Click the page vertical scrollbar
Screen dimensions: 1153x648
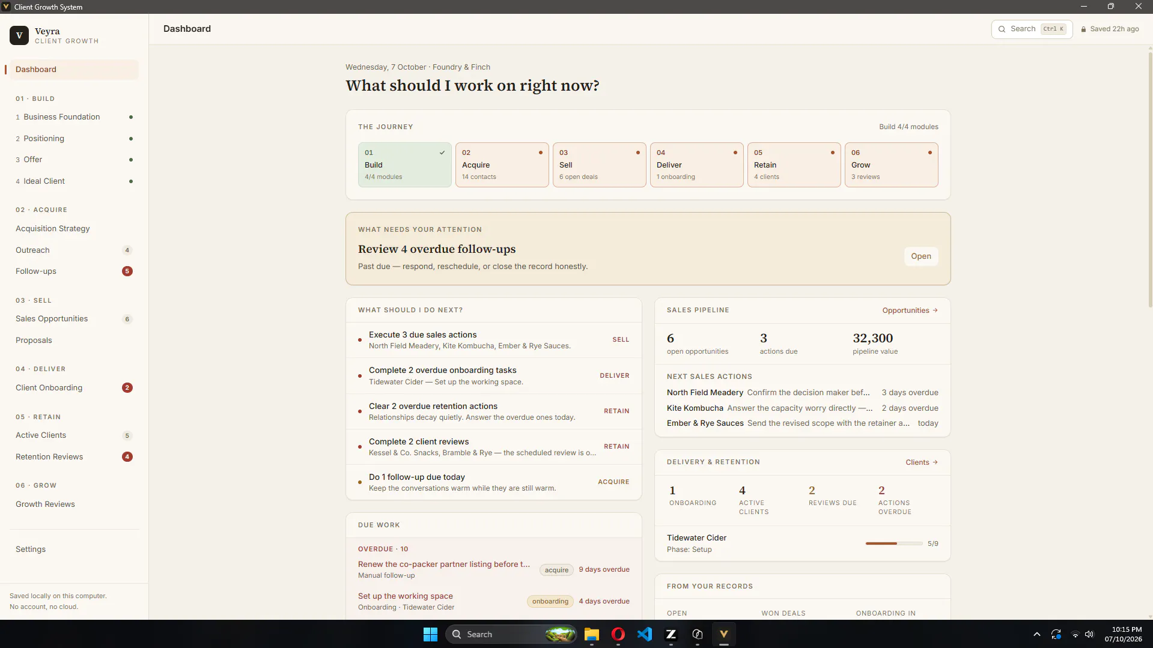pyautogui.click(x=1150, y=180)
